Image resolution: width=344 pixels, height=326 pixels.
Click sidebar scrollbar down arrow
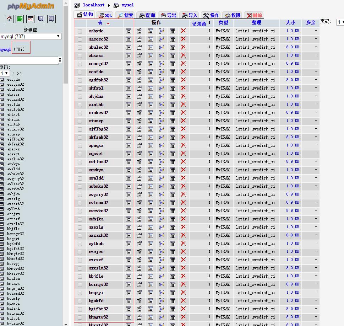(x=66, y=324)
